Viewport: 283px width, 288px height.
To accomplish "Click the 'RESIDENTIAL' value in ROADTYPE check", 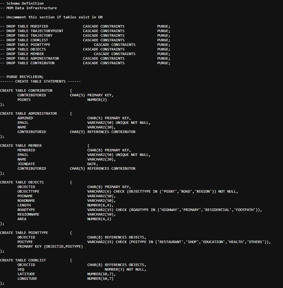I will pos(217,210).
